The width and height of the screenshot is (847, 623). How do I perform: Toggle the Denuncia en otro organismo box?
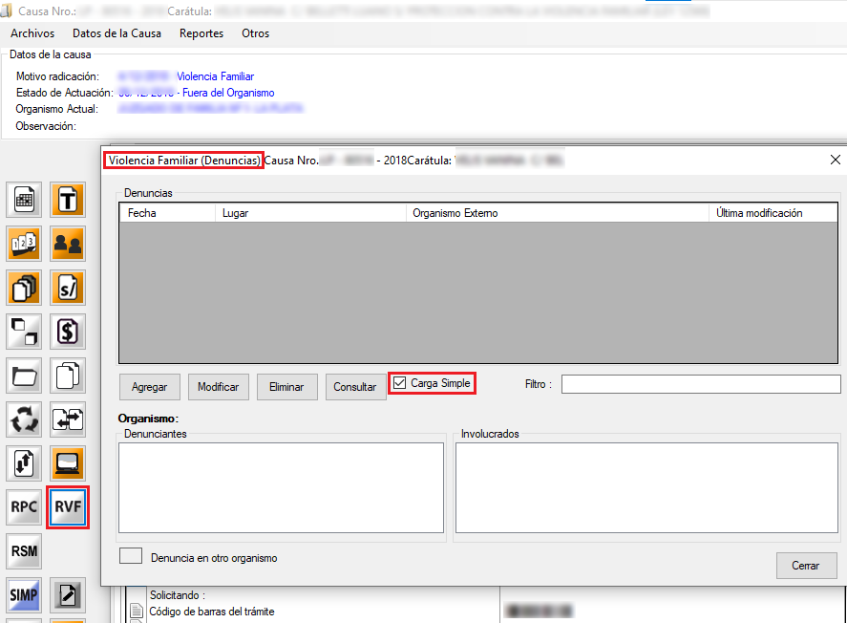[130, 556]
